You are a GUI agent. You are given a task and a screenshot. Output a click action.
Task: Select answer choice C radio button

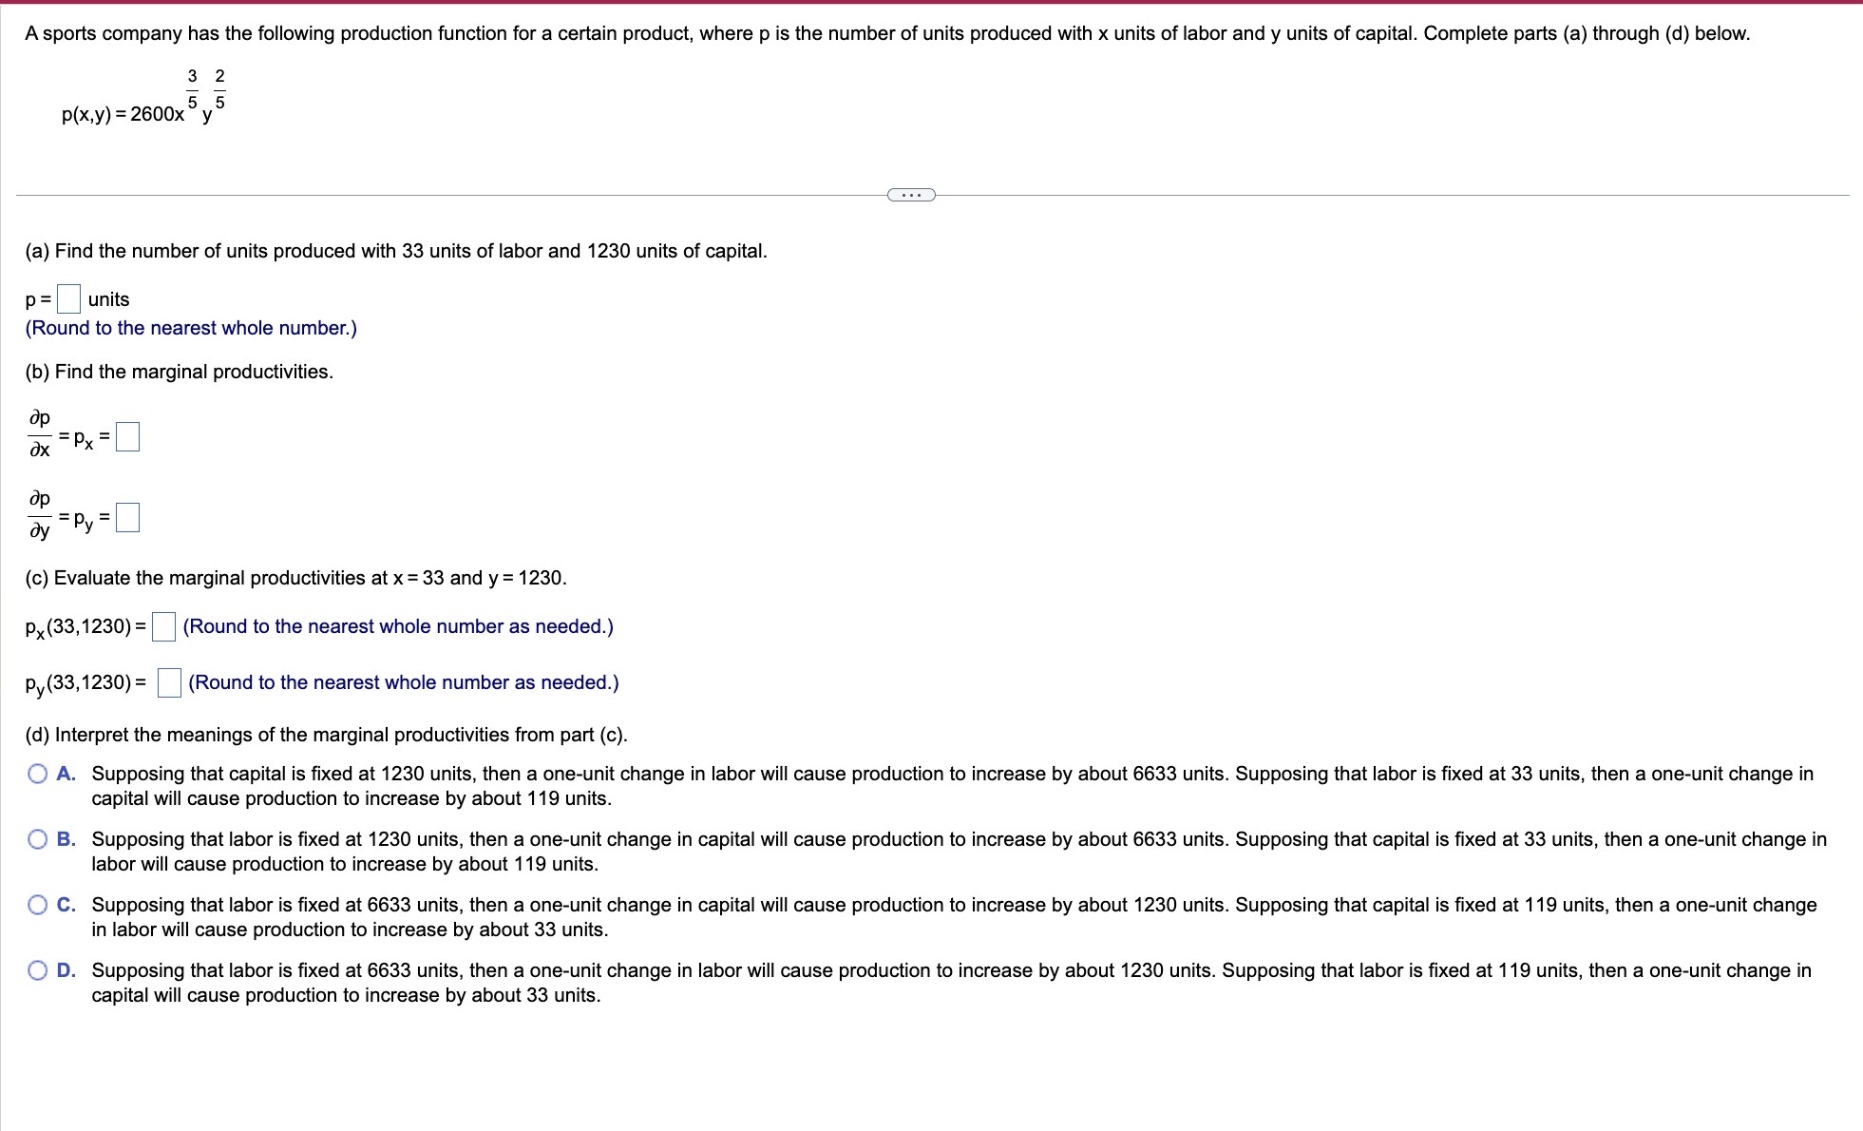[x=38, y=905]
